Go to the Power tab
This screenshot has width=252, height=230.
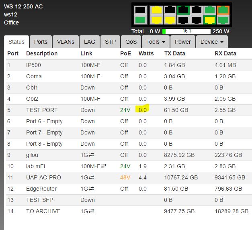(x=183, y=42)
